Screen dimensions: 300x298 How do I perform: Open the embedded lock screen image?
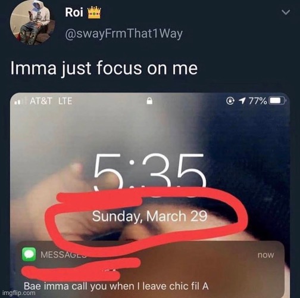click(150, 195)
